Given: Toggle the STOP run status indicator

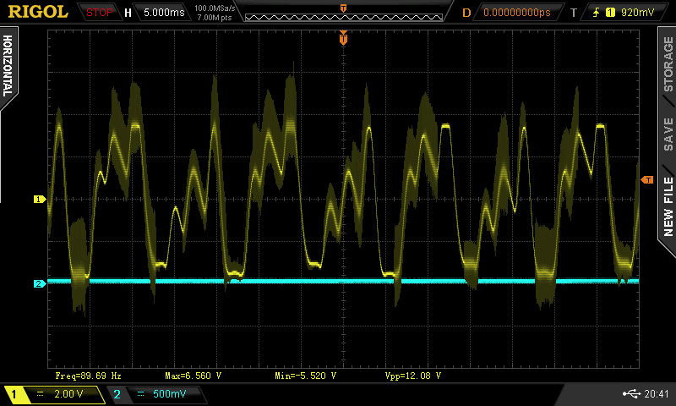Looking at the screenshot, I should pos(100,13).
